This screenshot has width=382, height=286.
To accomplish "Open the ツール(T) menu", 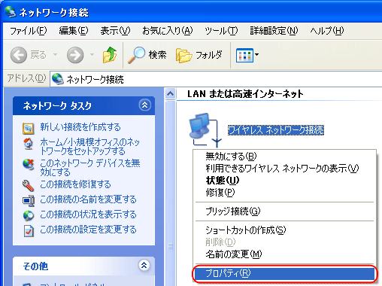I will (x=221, y=31).
